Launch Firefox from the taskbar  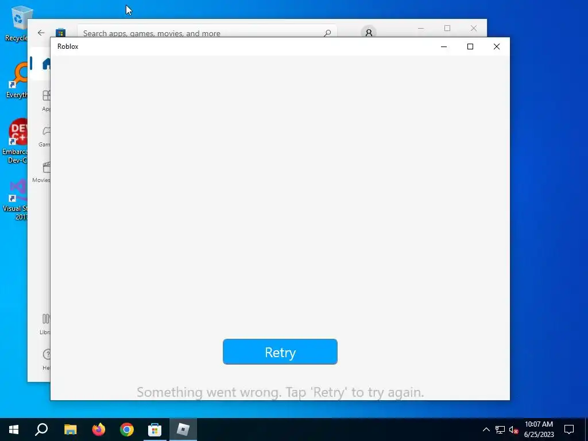(99, 430)
